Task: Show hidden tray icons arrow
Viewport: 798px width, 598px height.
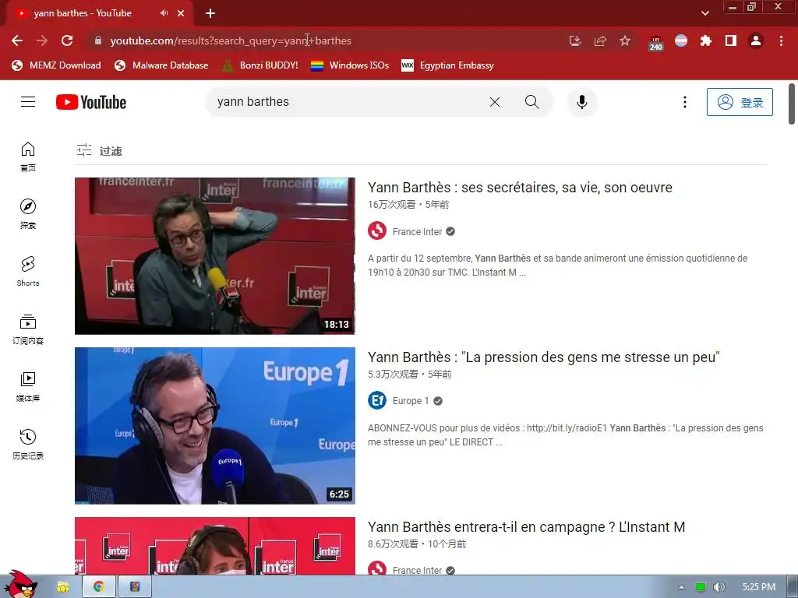Action: click(681, 587)
